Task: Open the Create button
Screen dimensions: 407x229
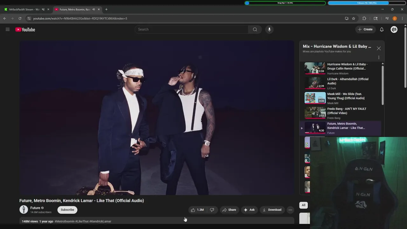Action: coord(365,30)
